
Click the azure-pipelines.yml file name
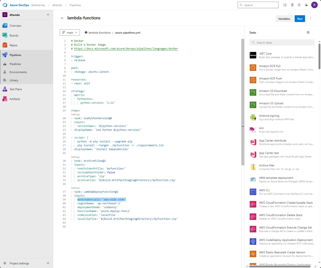128,33
